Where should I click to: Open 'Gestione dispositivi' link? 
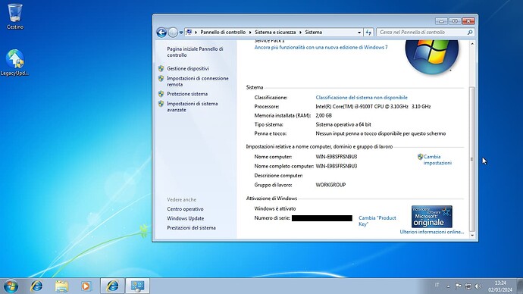coord(188,68)
